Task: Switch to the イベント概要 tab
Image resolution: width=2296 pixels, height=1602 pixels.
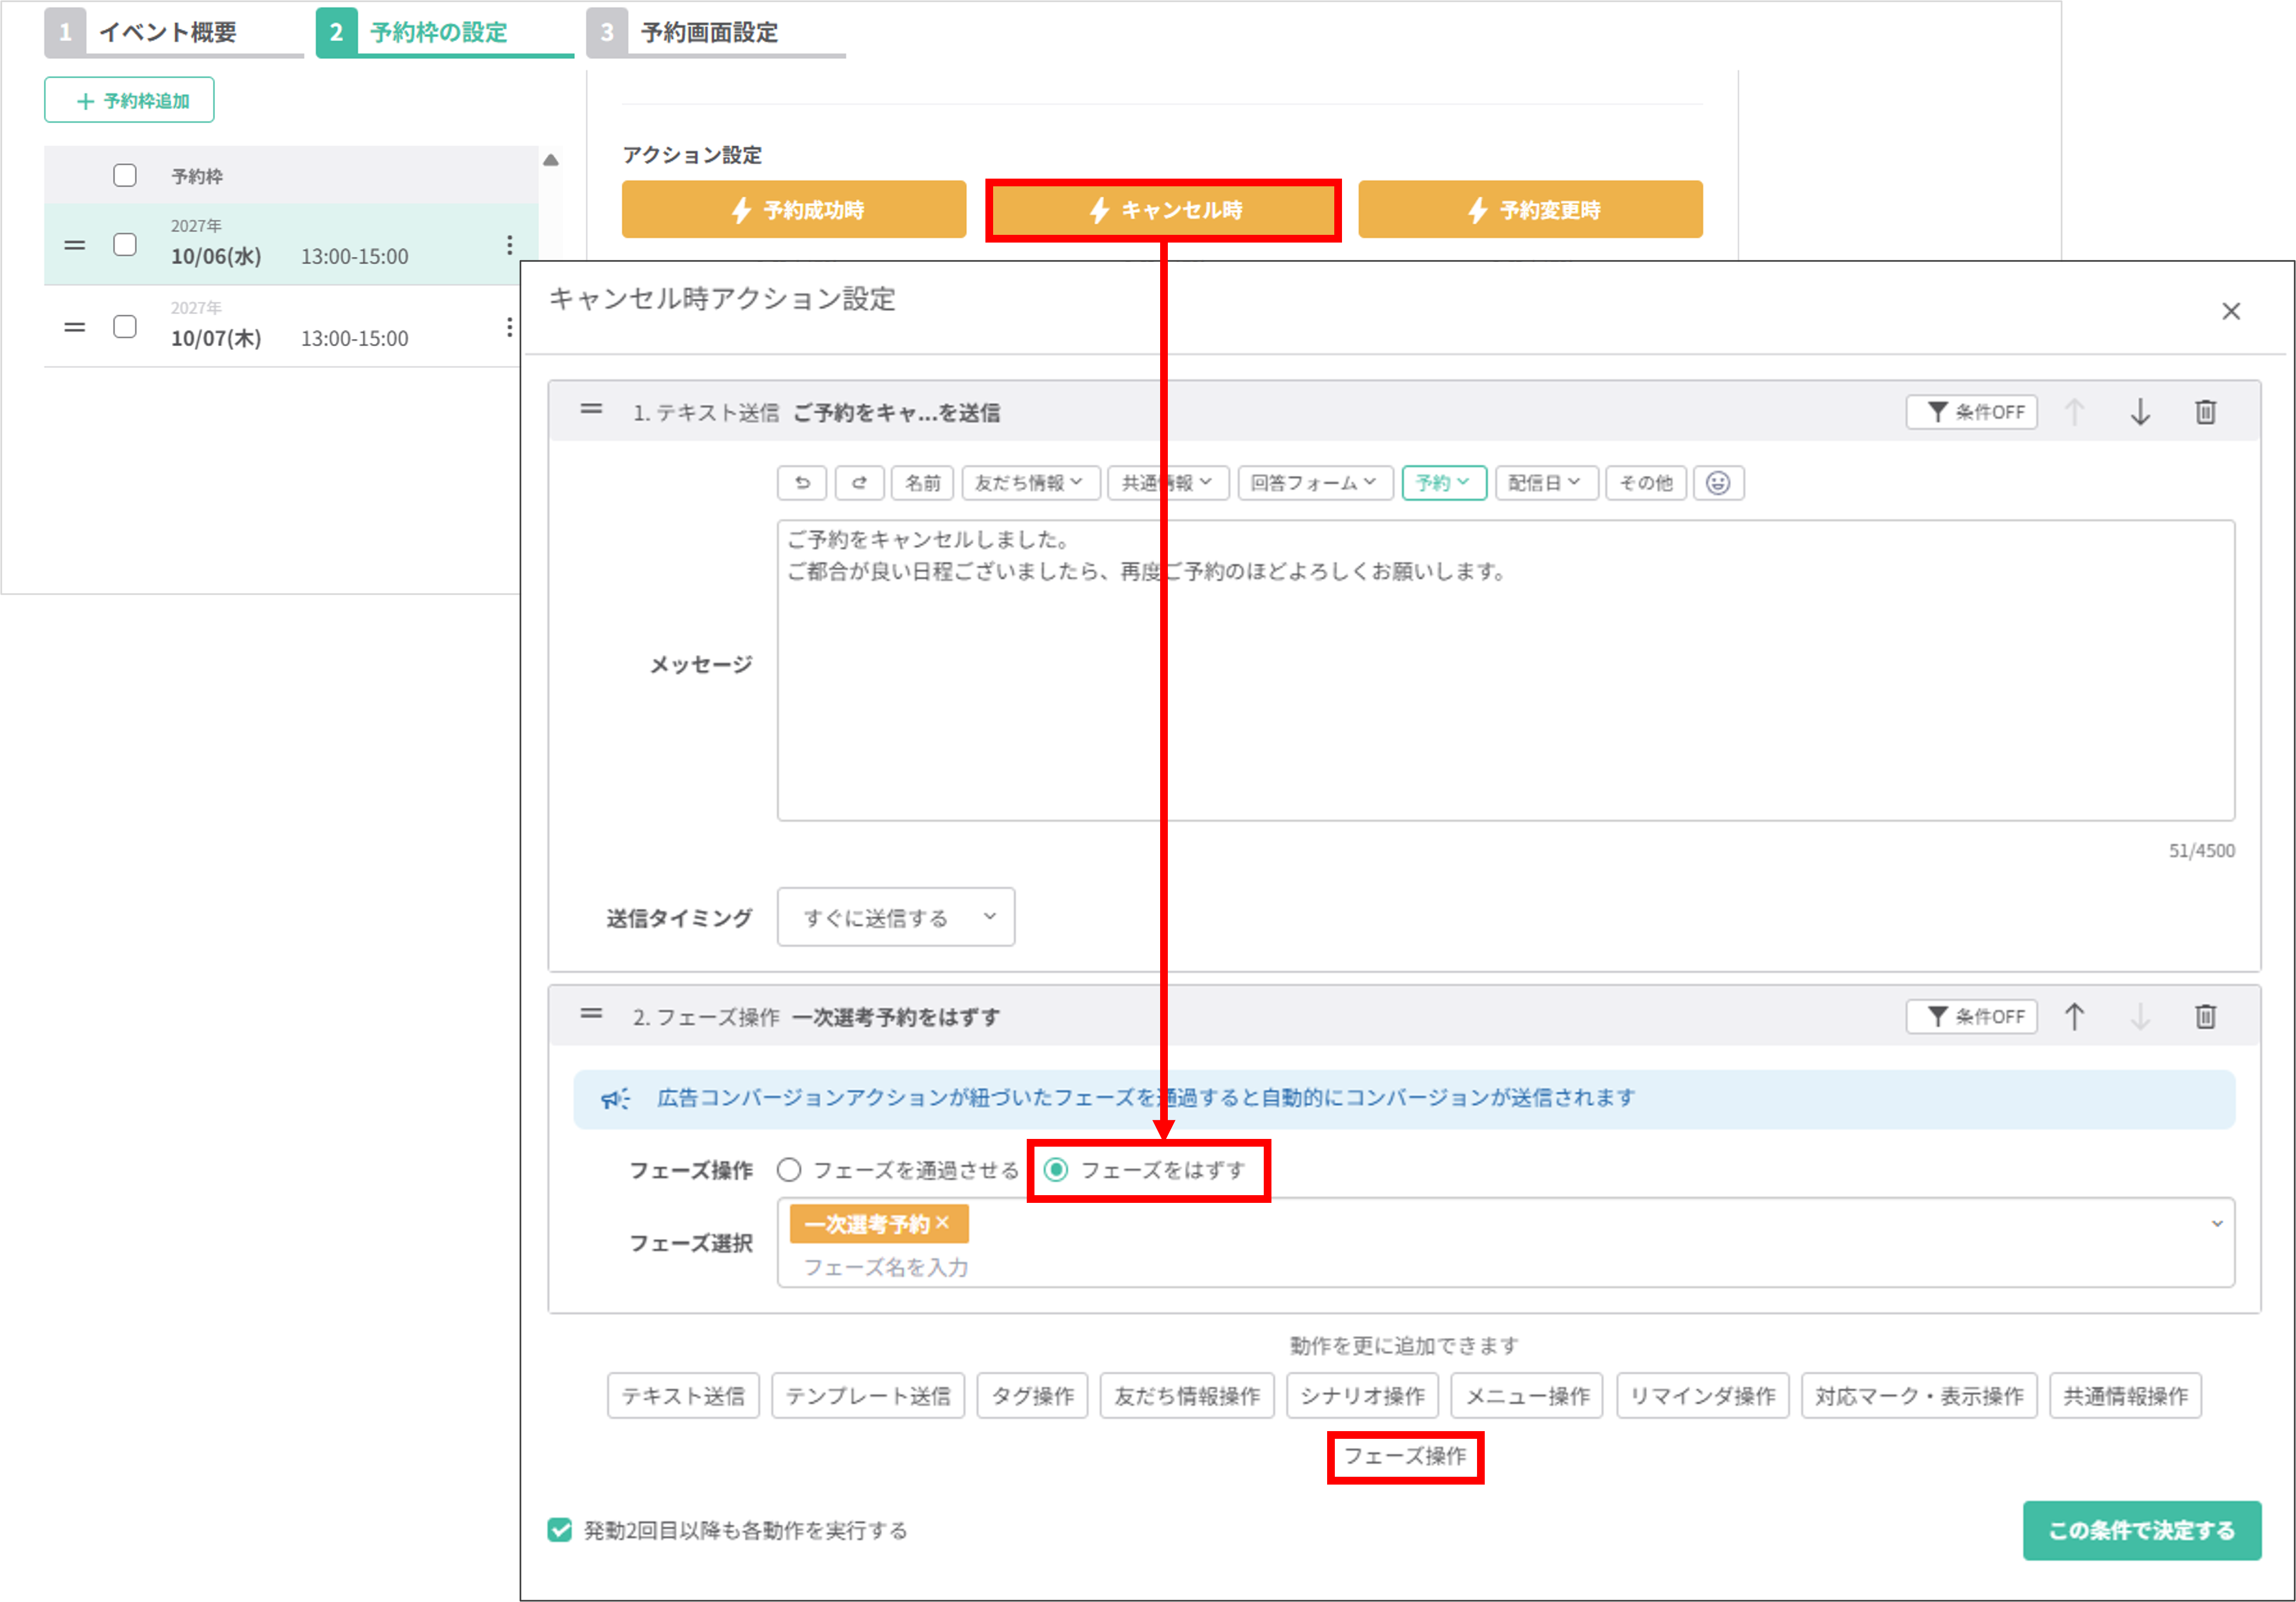Action: [168, 32]
